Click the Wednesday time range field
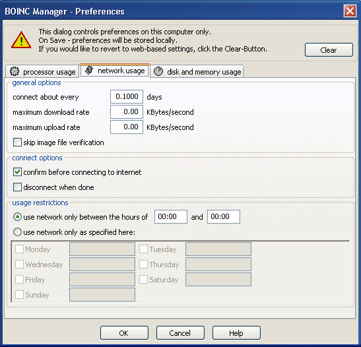Screen dimensions: 361x347 coord(102,264)
